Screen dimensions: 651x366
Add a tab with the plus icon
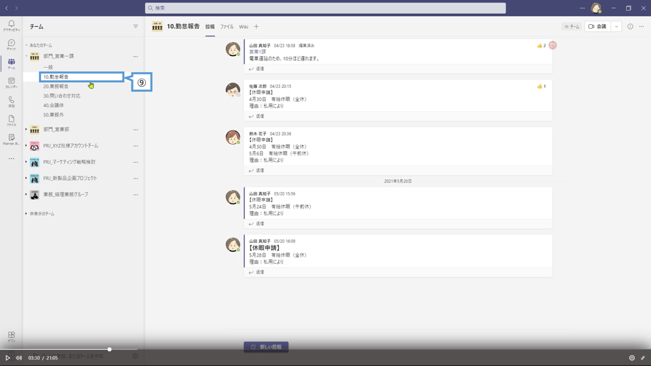pos(256,27)
